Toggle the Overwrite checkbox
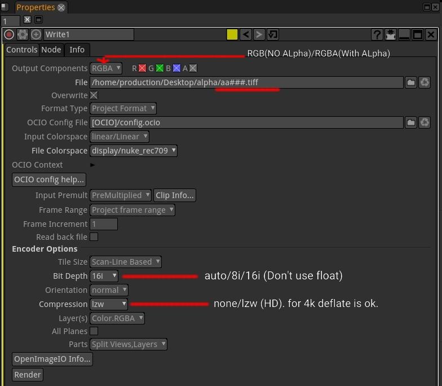The image size is (442, 386). point(94,95)
